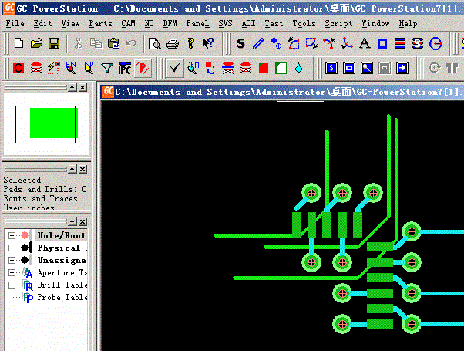The width and height of the screenshot is (464, 351).
Task: Collapse the overview panel with its arrow button
Action: pos(72,88)
